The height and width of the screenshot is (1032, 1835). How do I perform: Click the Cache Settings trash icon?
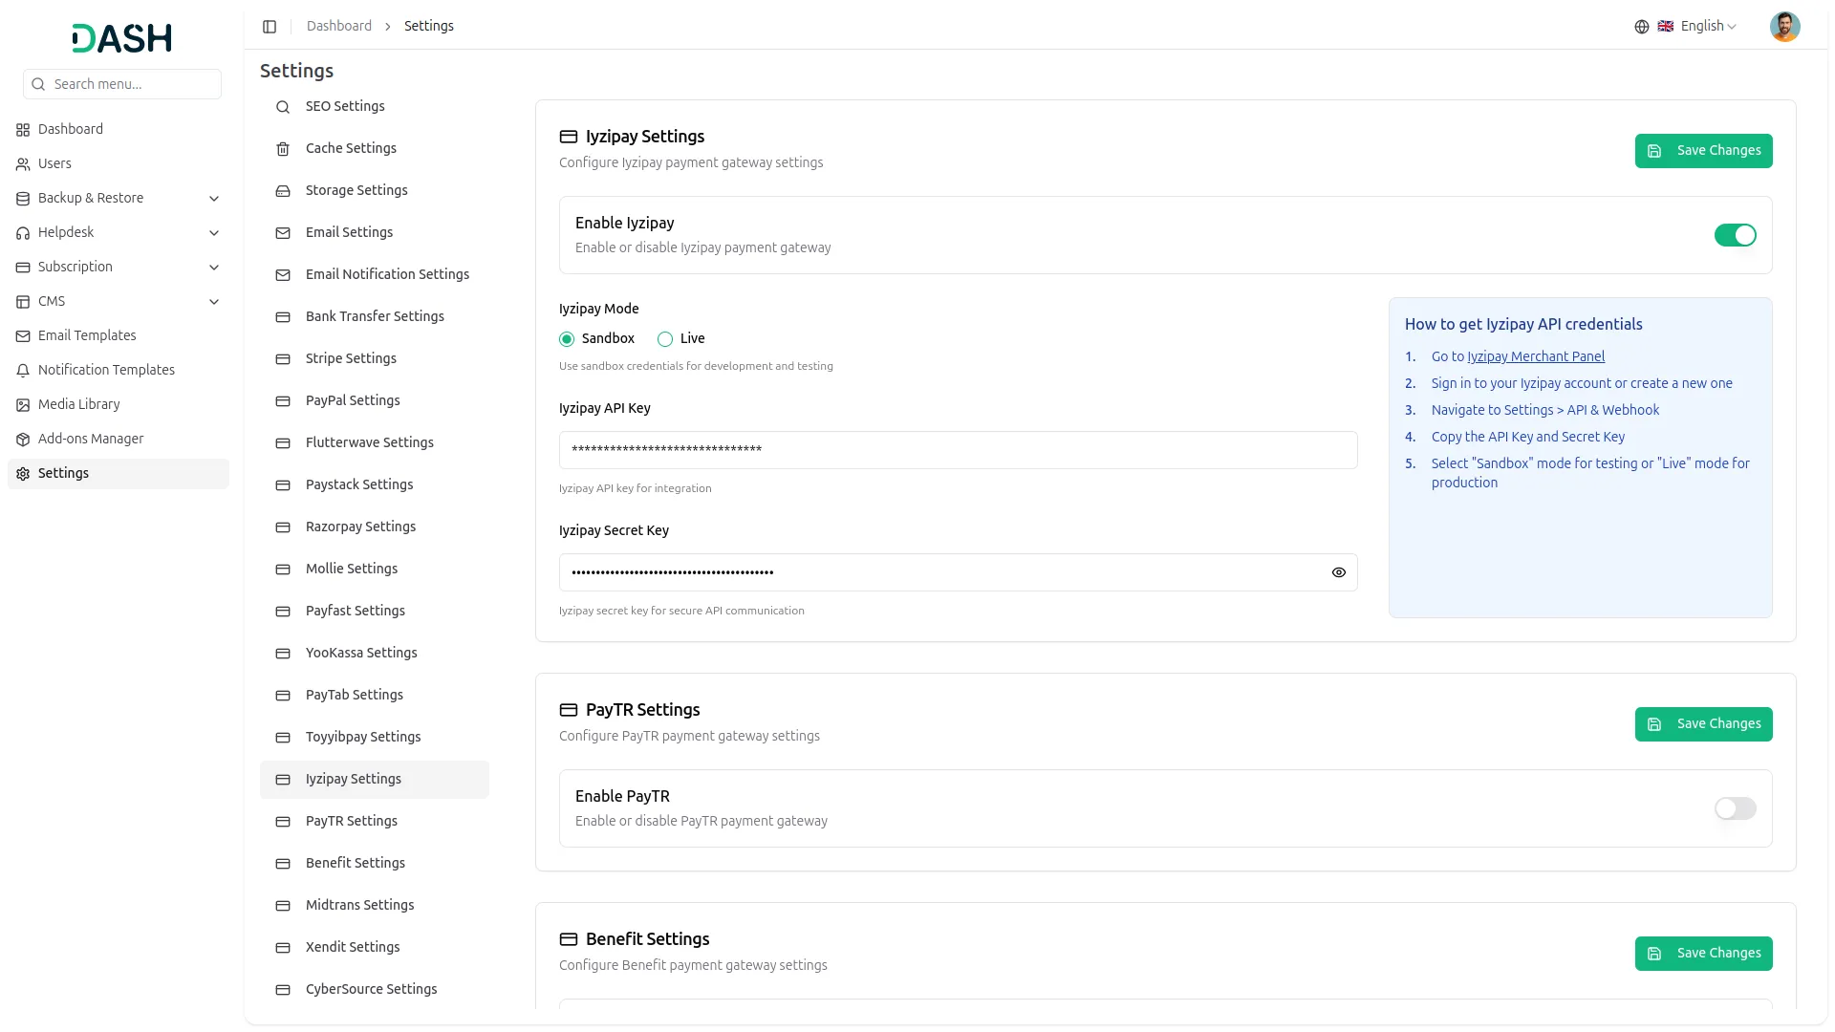pos(283,149)
